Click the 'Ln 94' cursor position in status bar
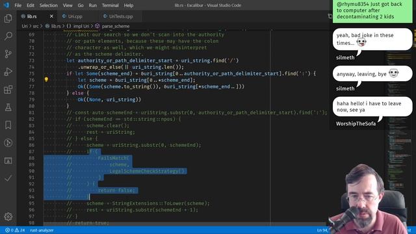416x234 pixels. pos(322,230)
